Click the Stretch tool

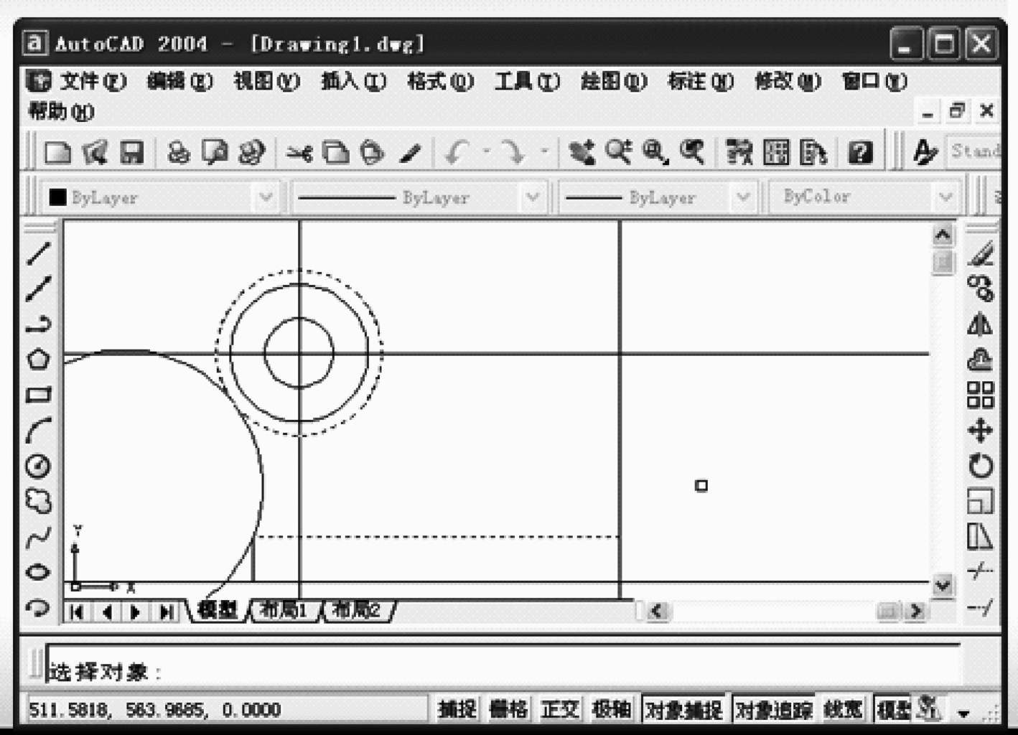tap(981, 537)
